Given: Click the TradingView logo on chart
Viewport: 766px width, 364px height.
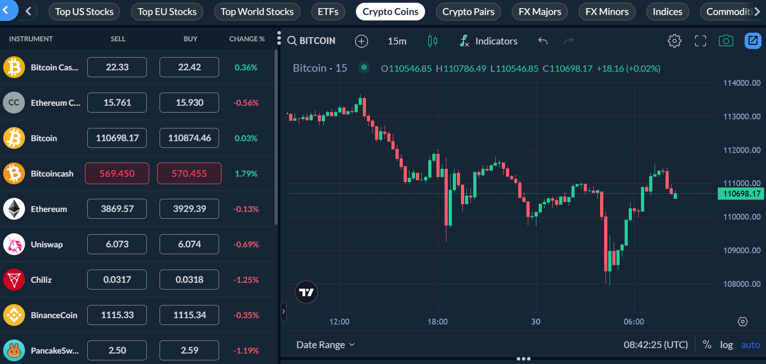Looking at the screenshot, I should (306, 292).
